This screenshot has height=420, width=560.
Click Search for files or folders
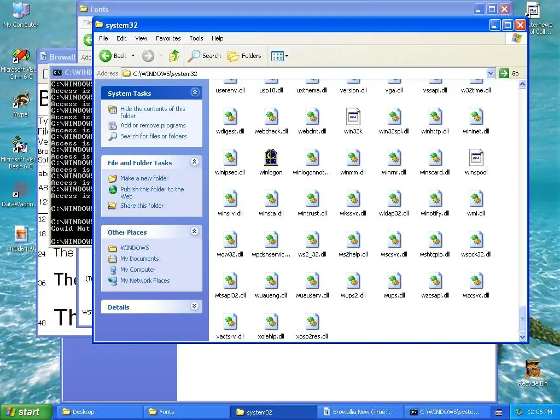[154, 136]
